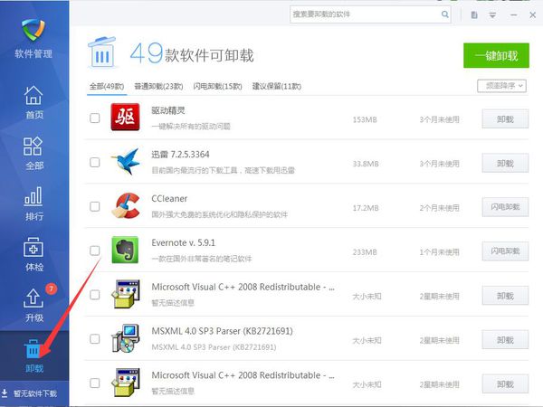Uninstall 驱动精灵 with its 卸载 button
543x407 pixels.
(x=505, y=119)
